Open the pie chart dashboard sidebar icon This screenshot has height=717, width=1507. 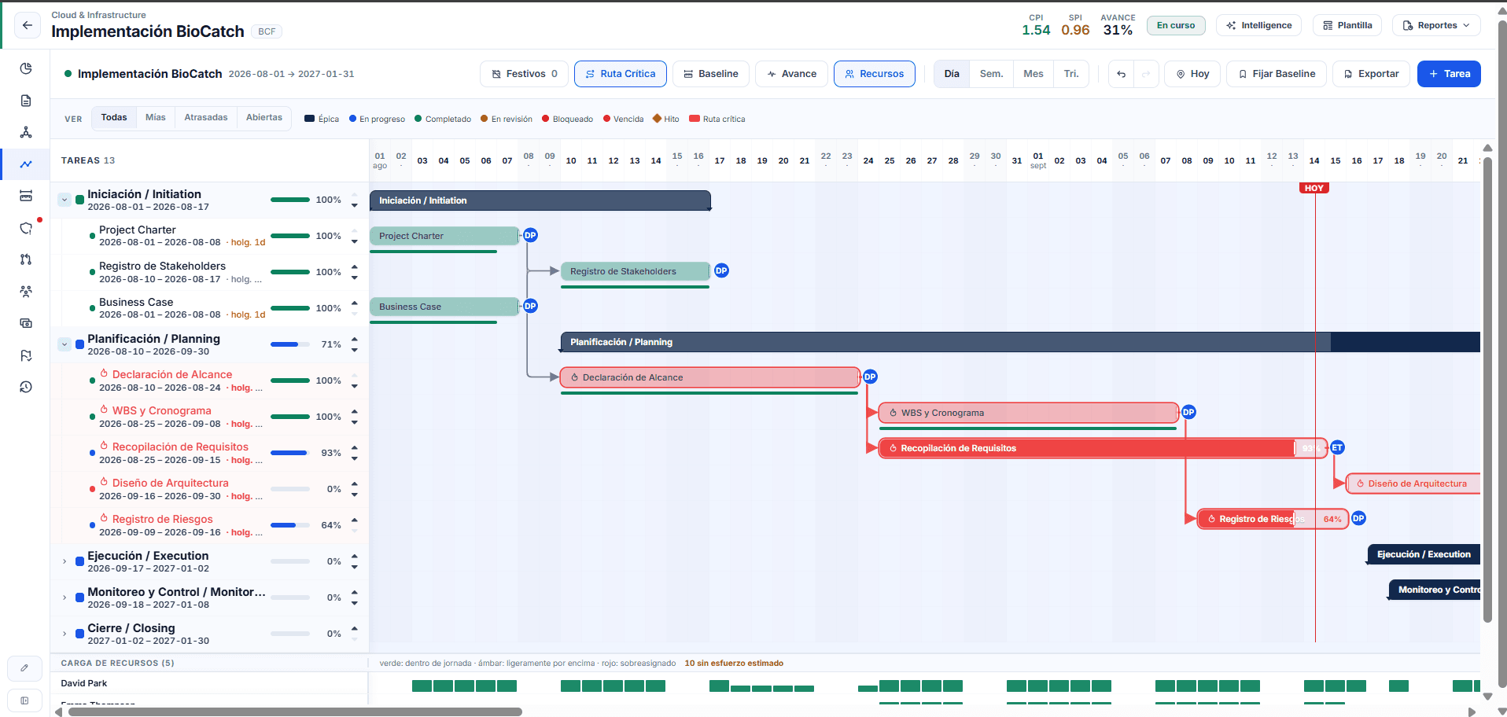pos(26,68)
